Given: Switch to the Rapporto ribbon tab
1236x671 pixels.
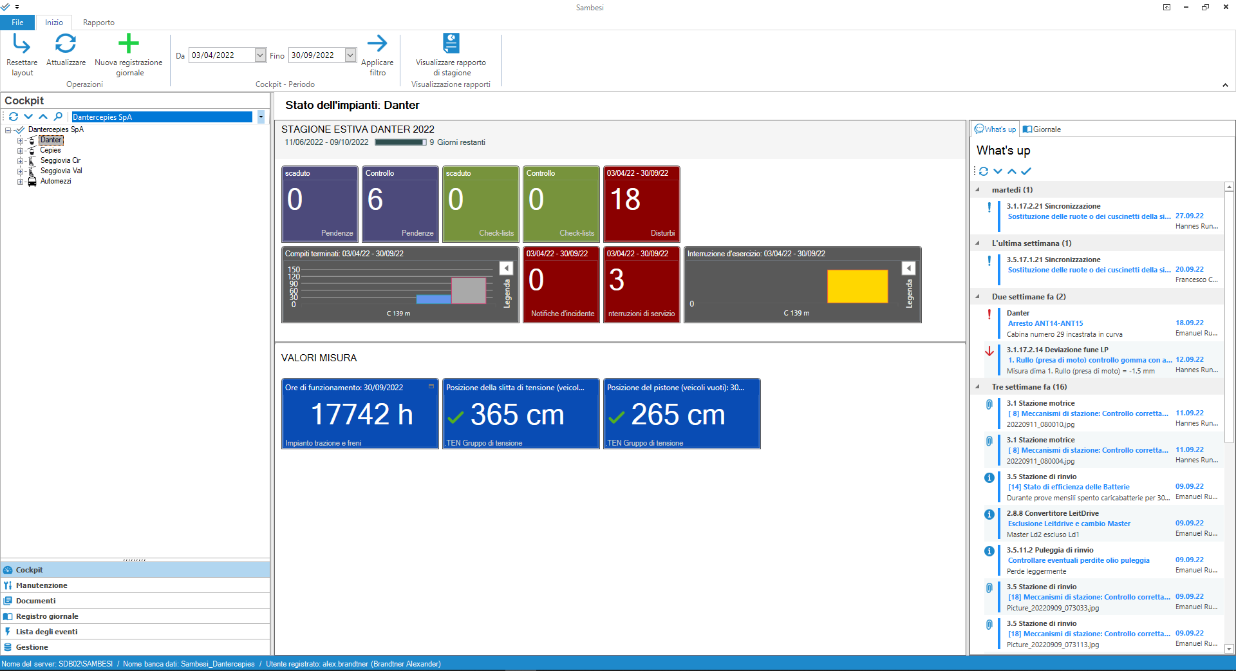Looking at the screenshot, I should pos(98,23).
